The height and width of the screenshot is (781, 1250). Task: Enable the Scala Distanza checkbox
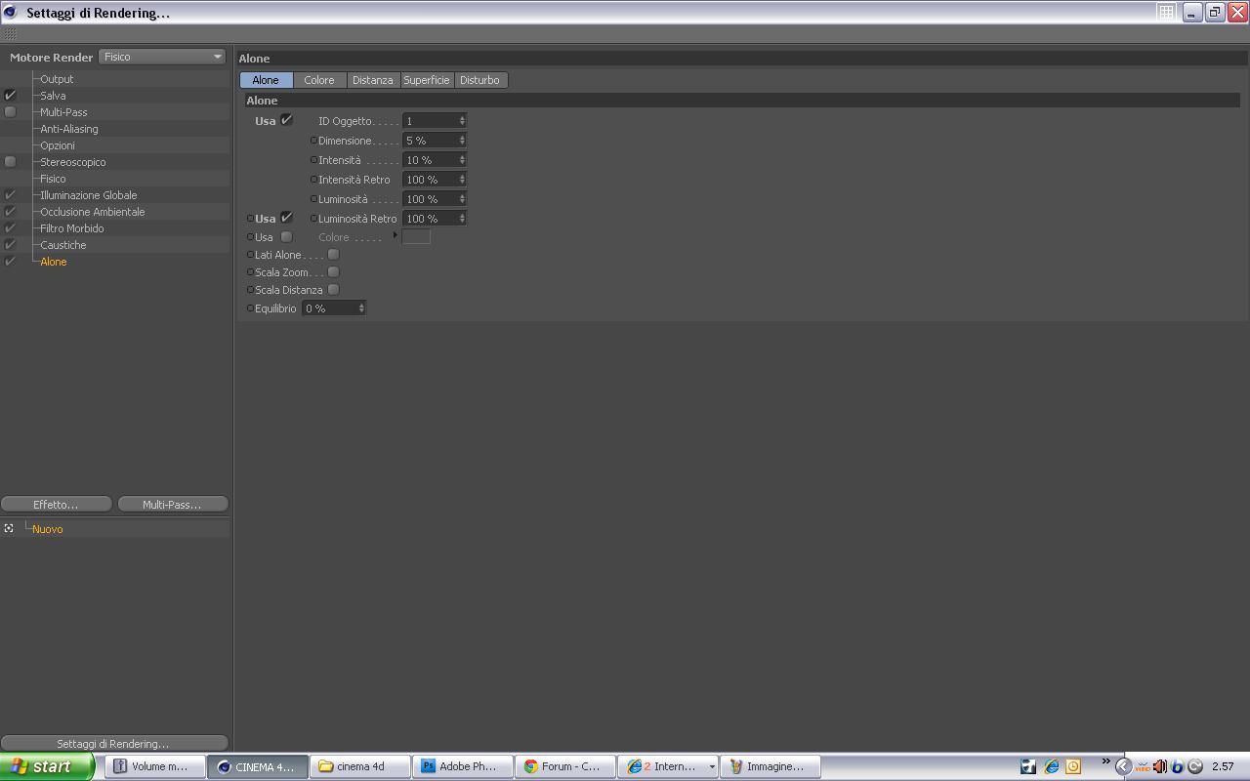[333, 290]
